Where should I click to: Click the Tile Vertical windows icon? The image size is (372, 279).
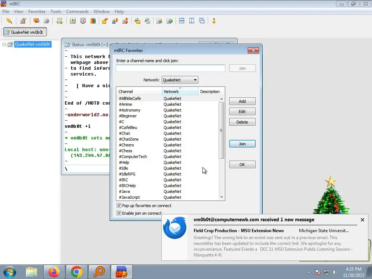[192, 21]
